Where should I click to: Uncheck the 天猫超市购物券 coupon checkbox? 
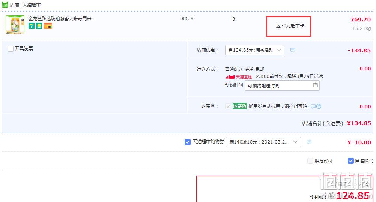coord(188,142)
